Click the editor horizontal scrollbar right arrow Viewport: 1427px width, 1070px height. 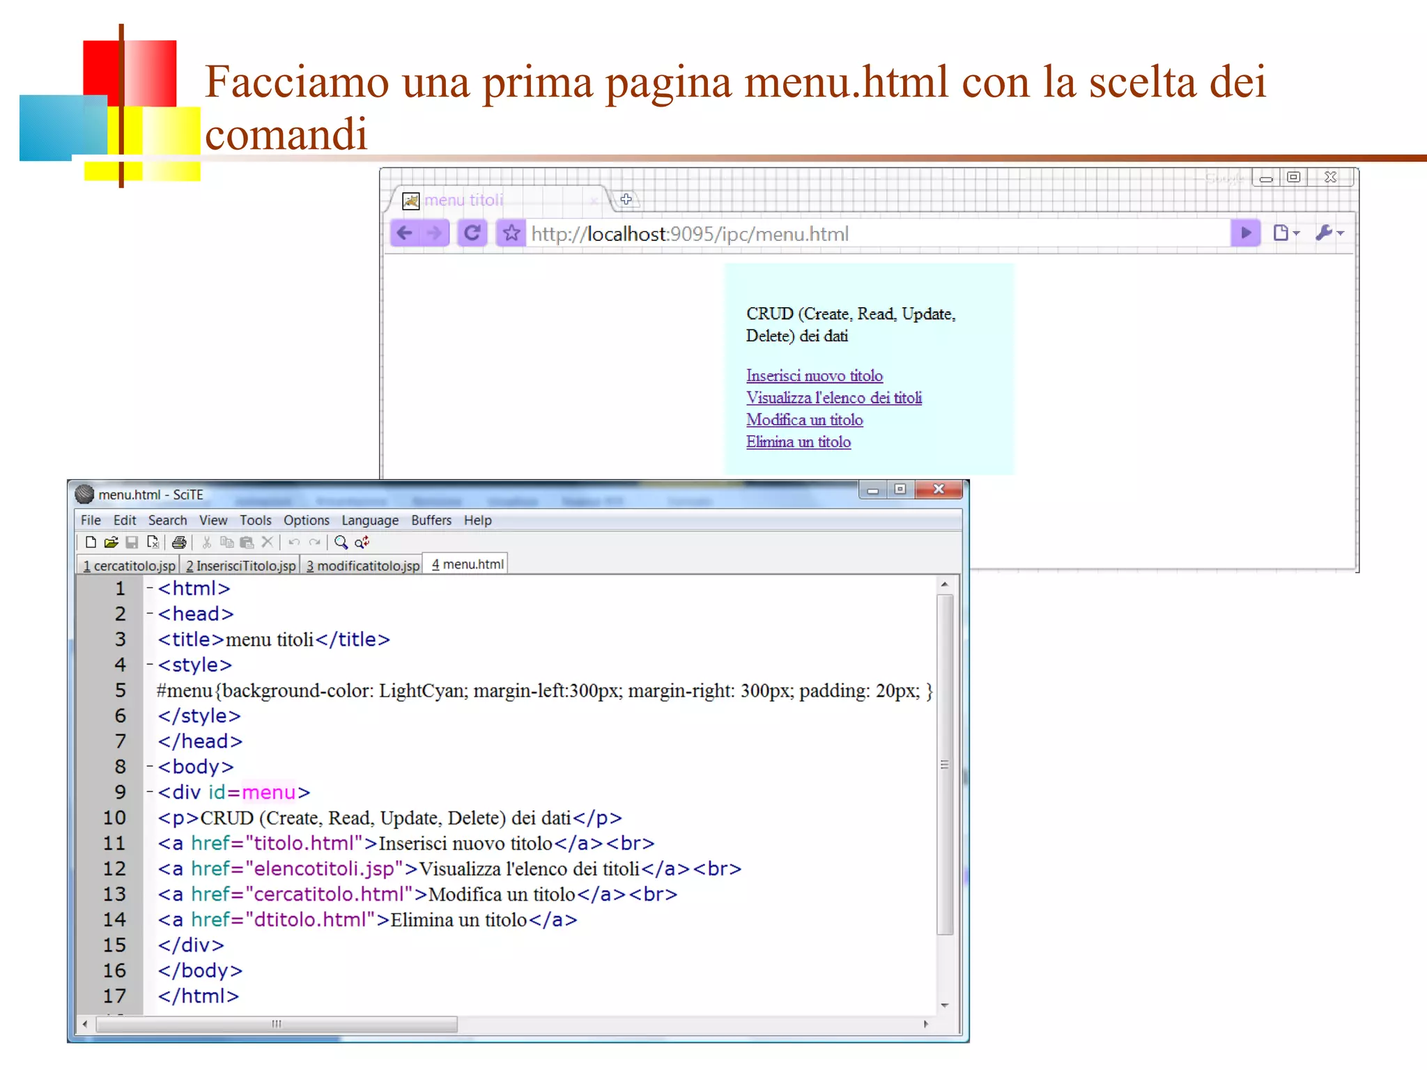click(x=925, y=1023)
